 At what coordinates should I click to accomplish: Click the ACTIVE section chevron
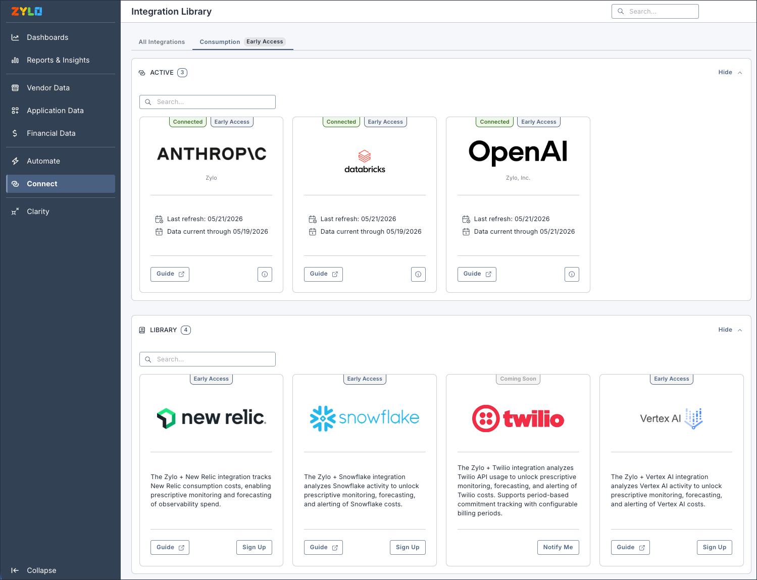740,73
